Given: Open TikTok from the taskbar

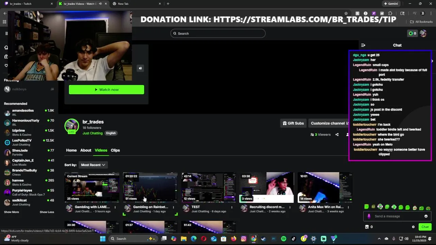Looking at the screenshot, I should (294, 239).
